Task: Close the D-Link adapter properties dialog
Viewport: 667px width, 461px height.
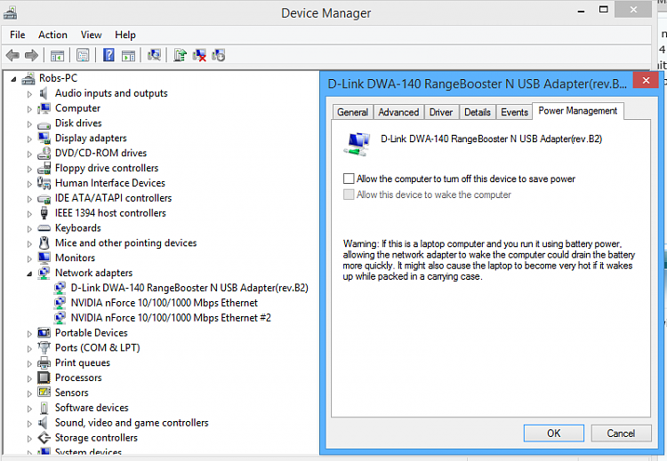Action: (x=646, y=80)
